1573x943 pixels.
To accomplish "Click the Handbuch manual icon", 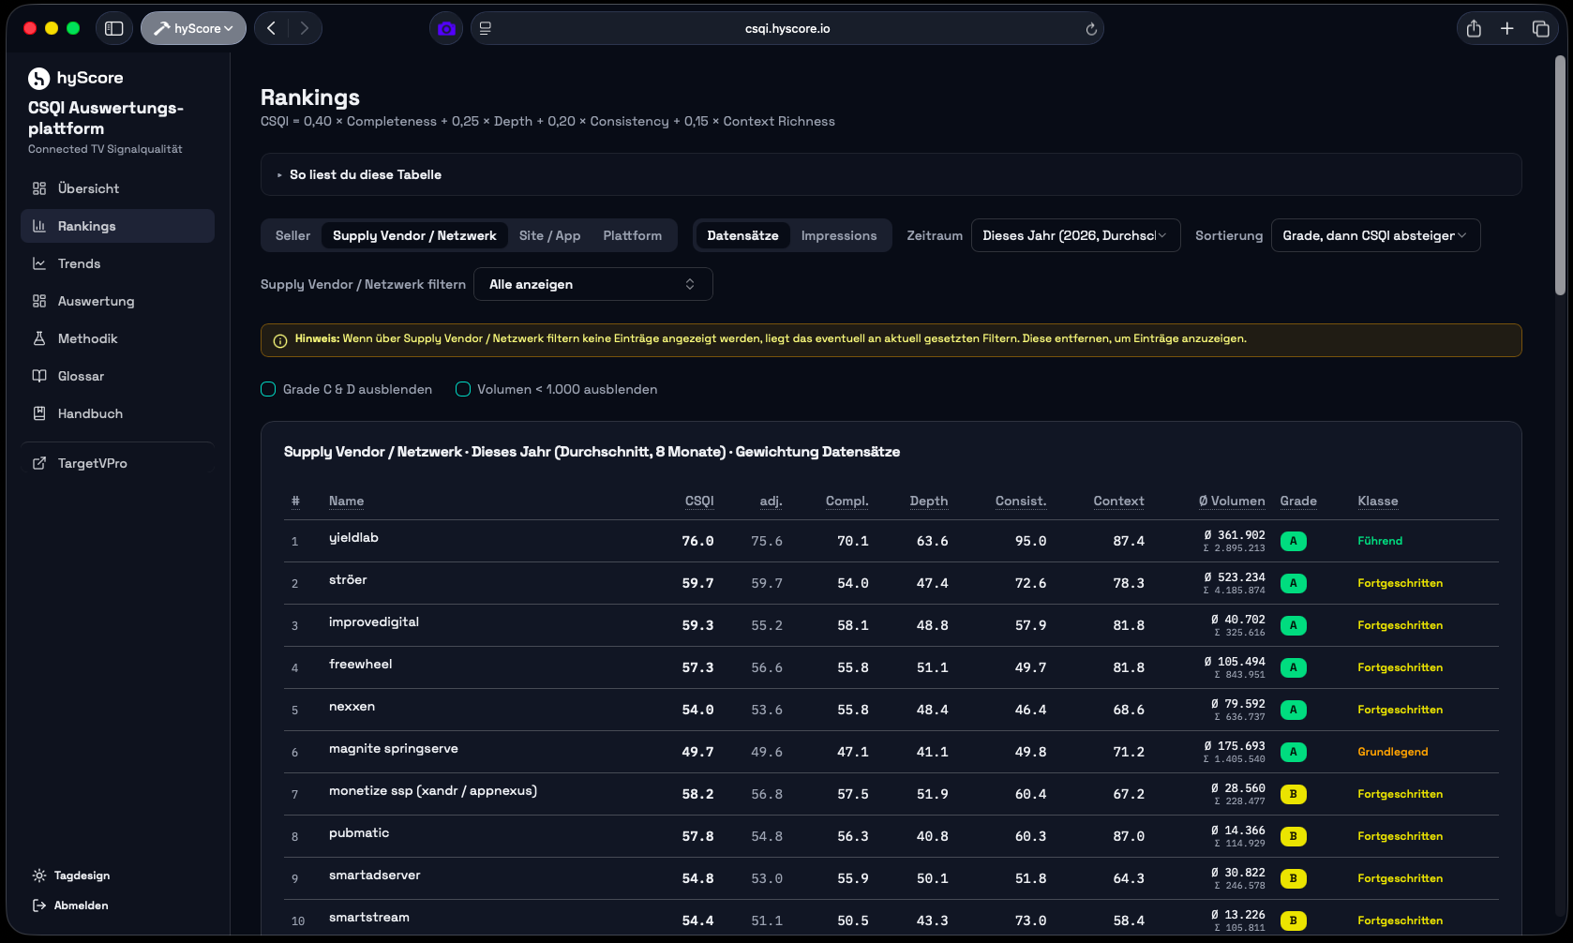I will pyautogui.click(x=39, y=413).
